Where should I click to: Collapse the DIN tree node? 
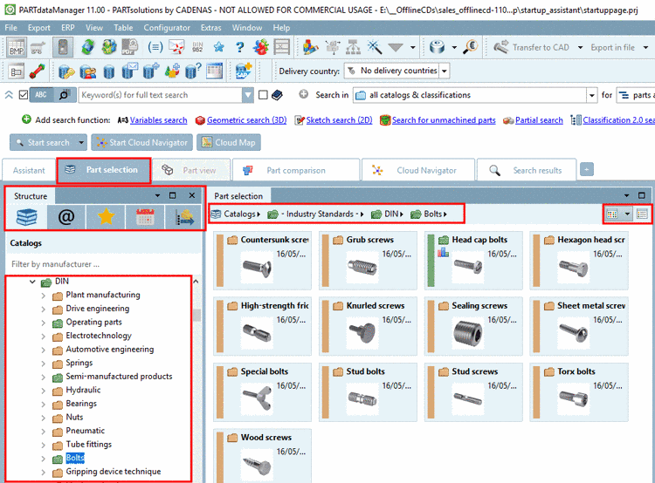[32, 282]
